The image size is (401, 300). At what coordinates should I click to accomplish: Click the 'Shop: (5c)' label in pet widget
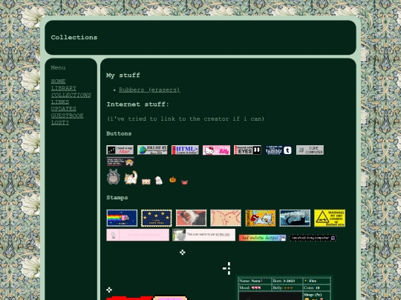[313, 295]
